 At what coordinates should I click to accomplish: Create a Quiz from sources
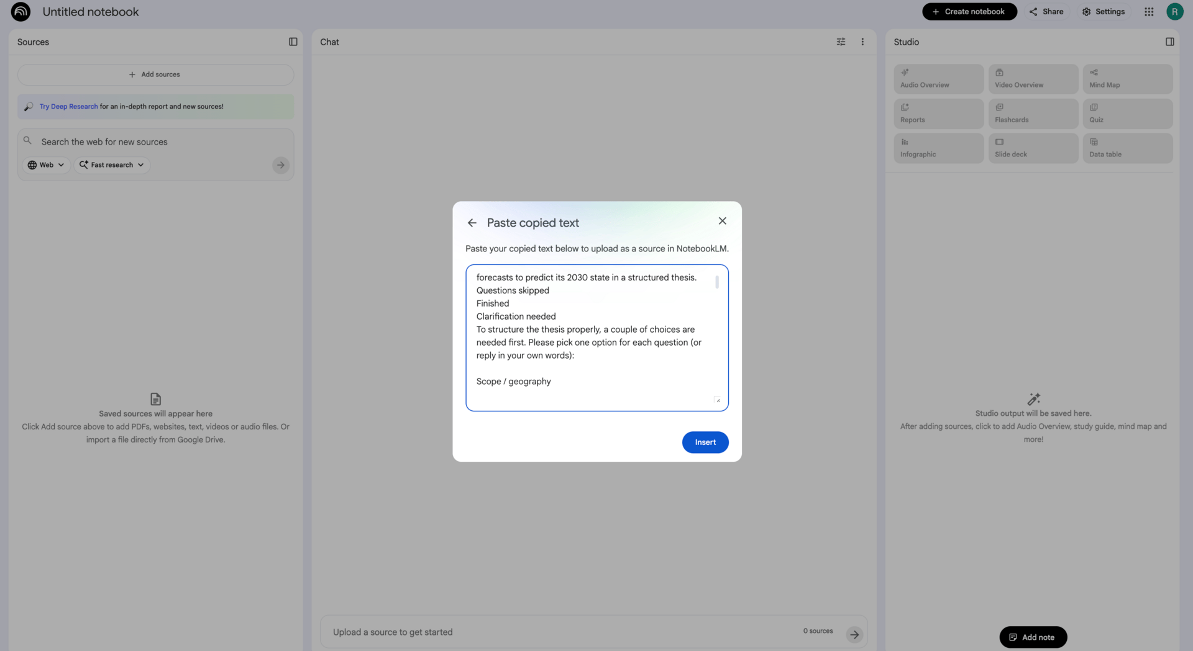(1127, 113)
